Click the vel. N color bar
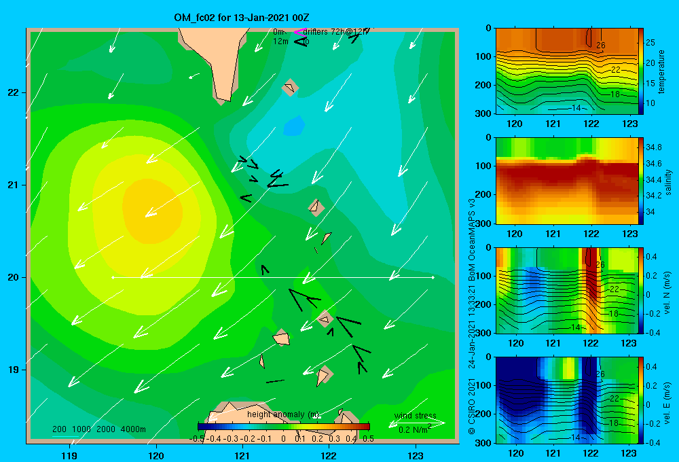This screenshot has height=462, width=679. click(641, 291)
